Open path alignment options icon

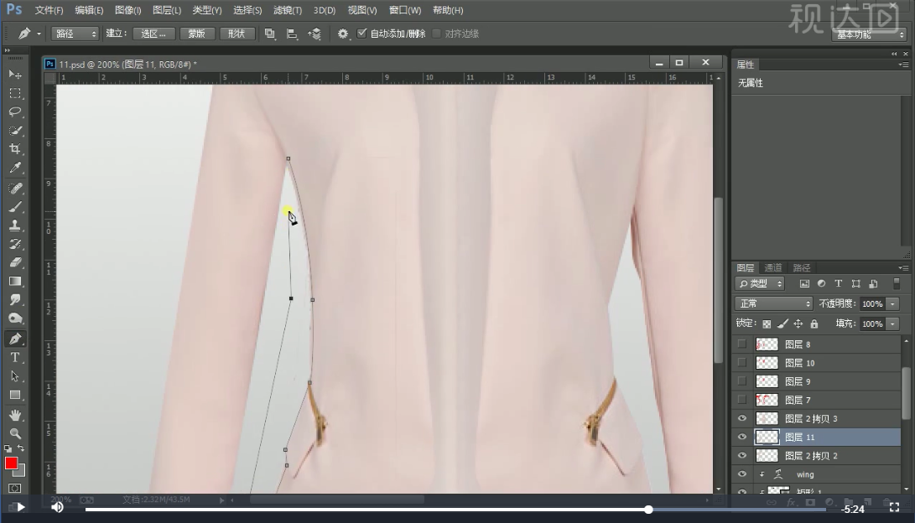click(292, 34)
